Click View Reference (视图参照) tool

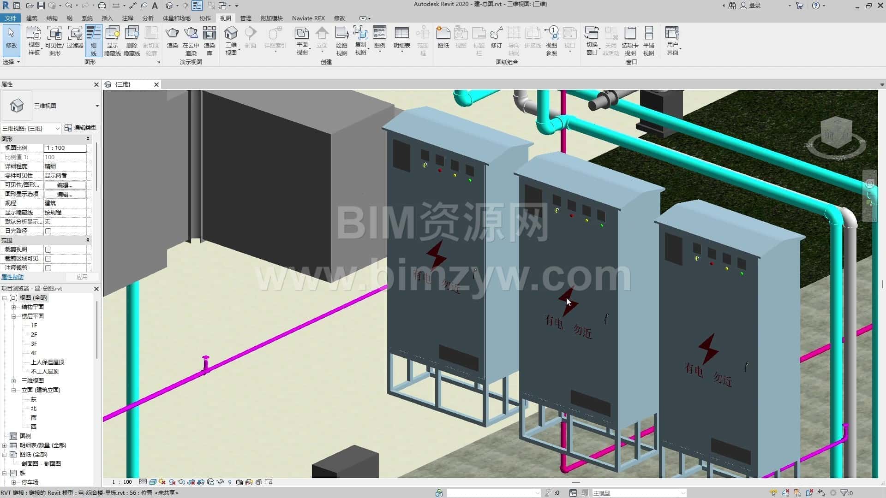[551, 41]
